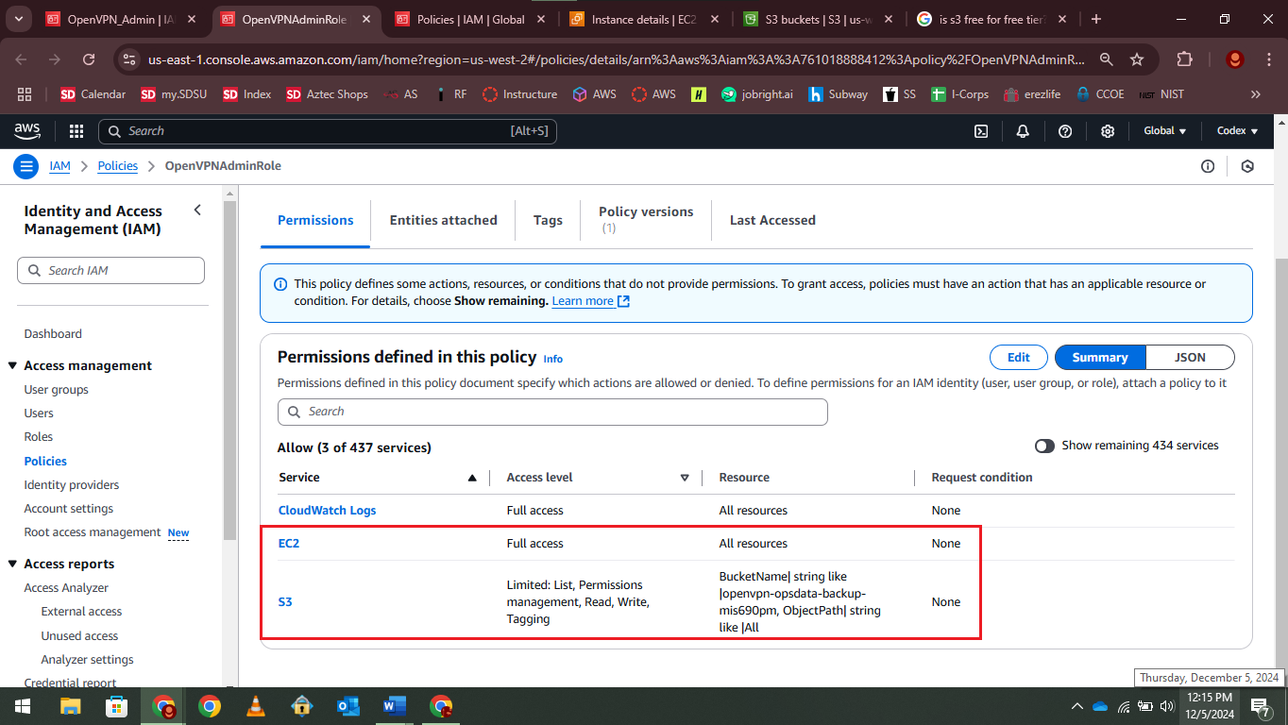Viewport: 1288px width, 725px height.
Task: Open the Learn more link
Action: pos(591,301)
